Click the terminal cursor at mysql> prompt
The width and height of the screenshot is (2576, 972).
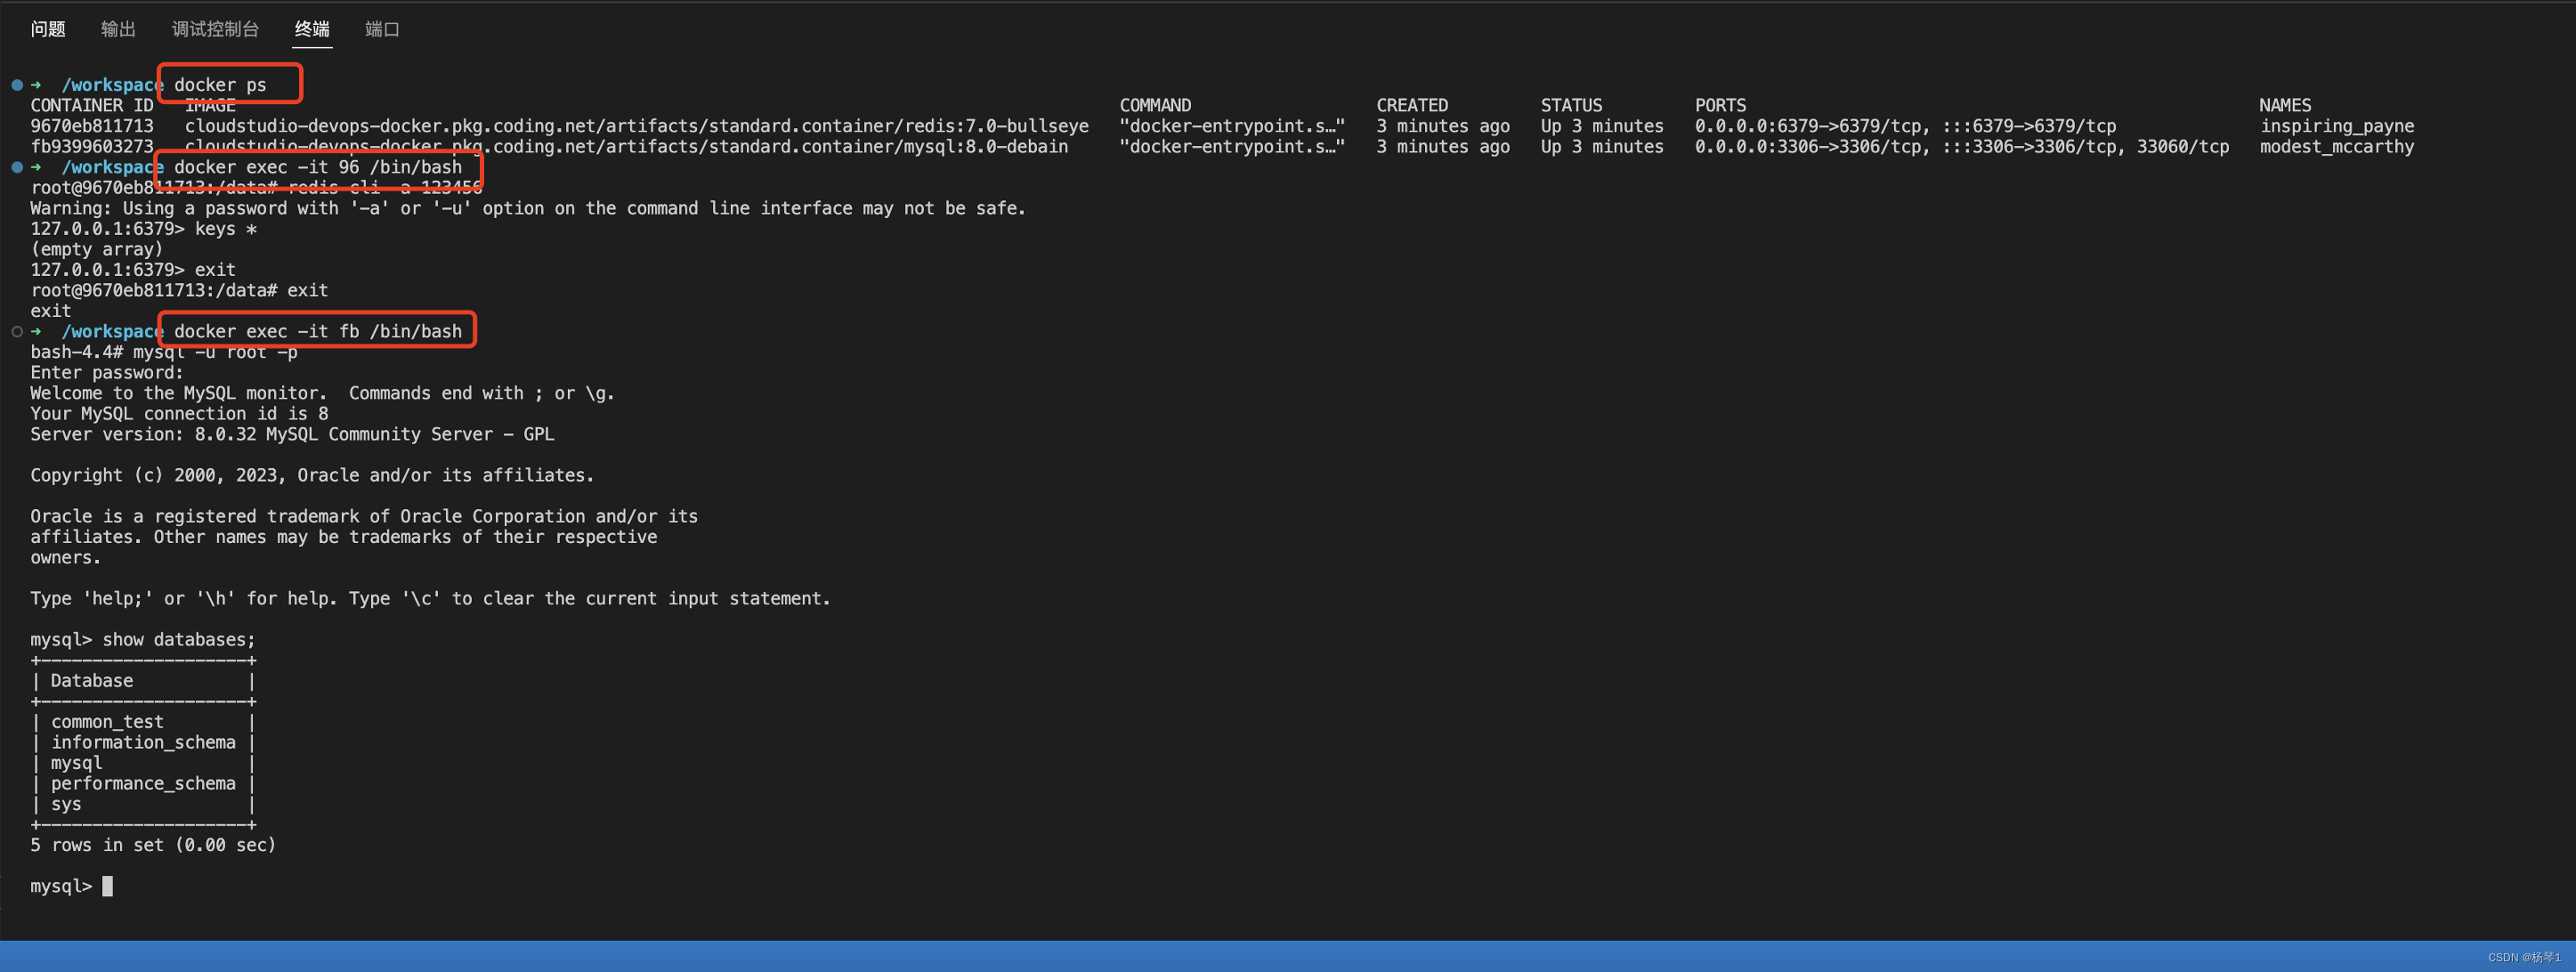point(108,886)
